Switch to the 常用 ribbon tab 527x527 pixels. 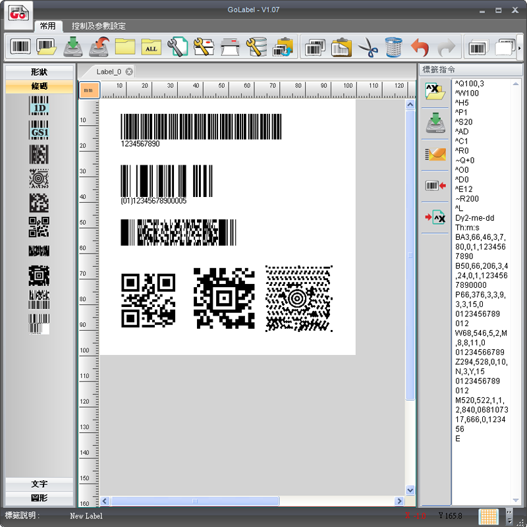pyautogui.click(x=47, y=26)
